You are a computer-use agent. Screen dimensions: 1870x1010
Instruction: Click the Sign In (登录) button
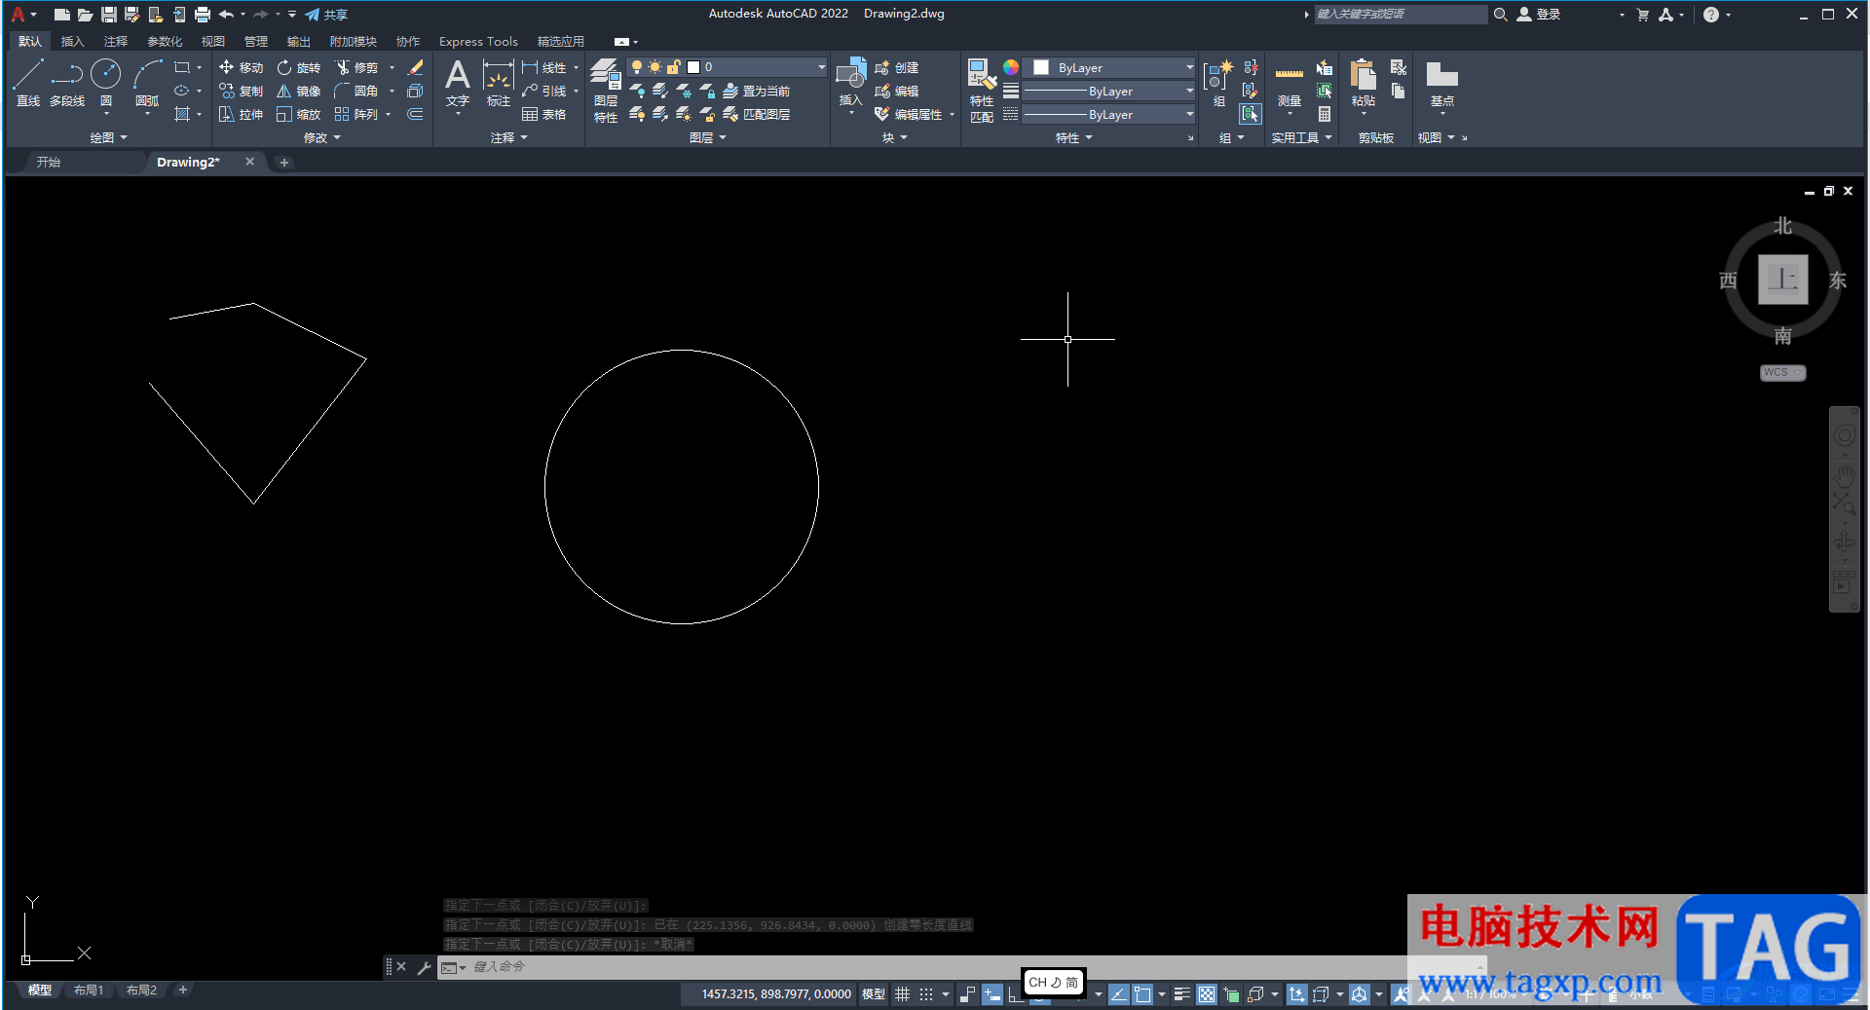click(1539, 15)
